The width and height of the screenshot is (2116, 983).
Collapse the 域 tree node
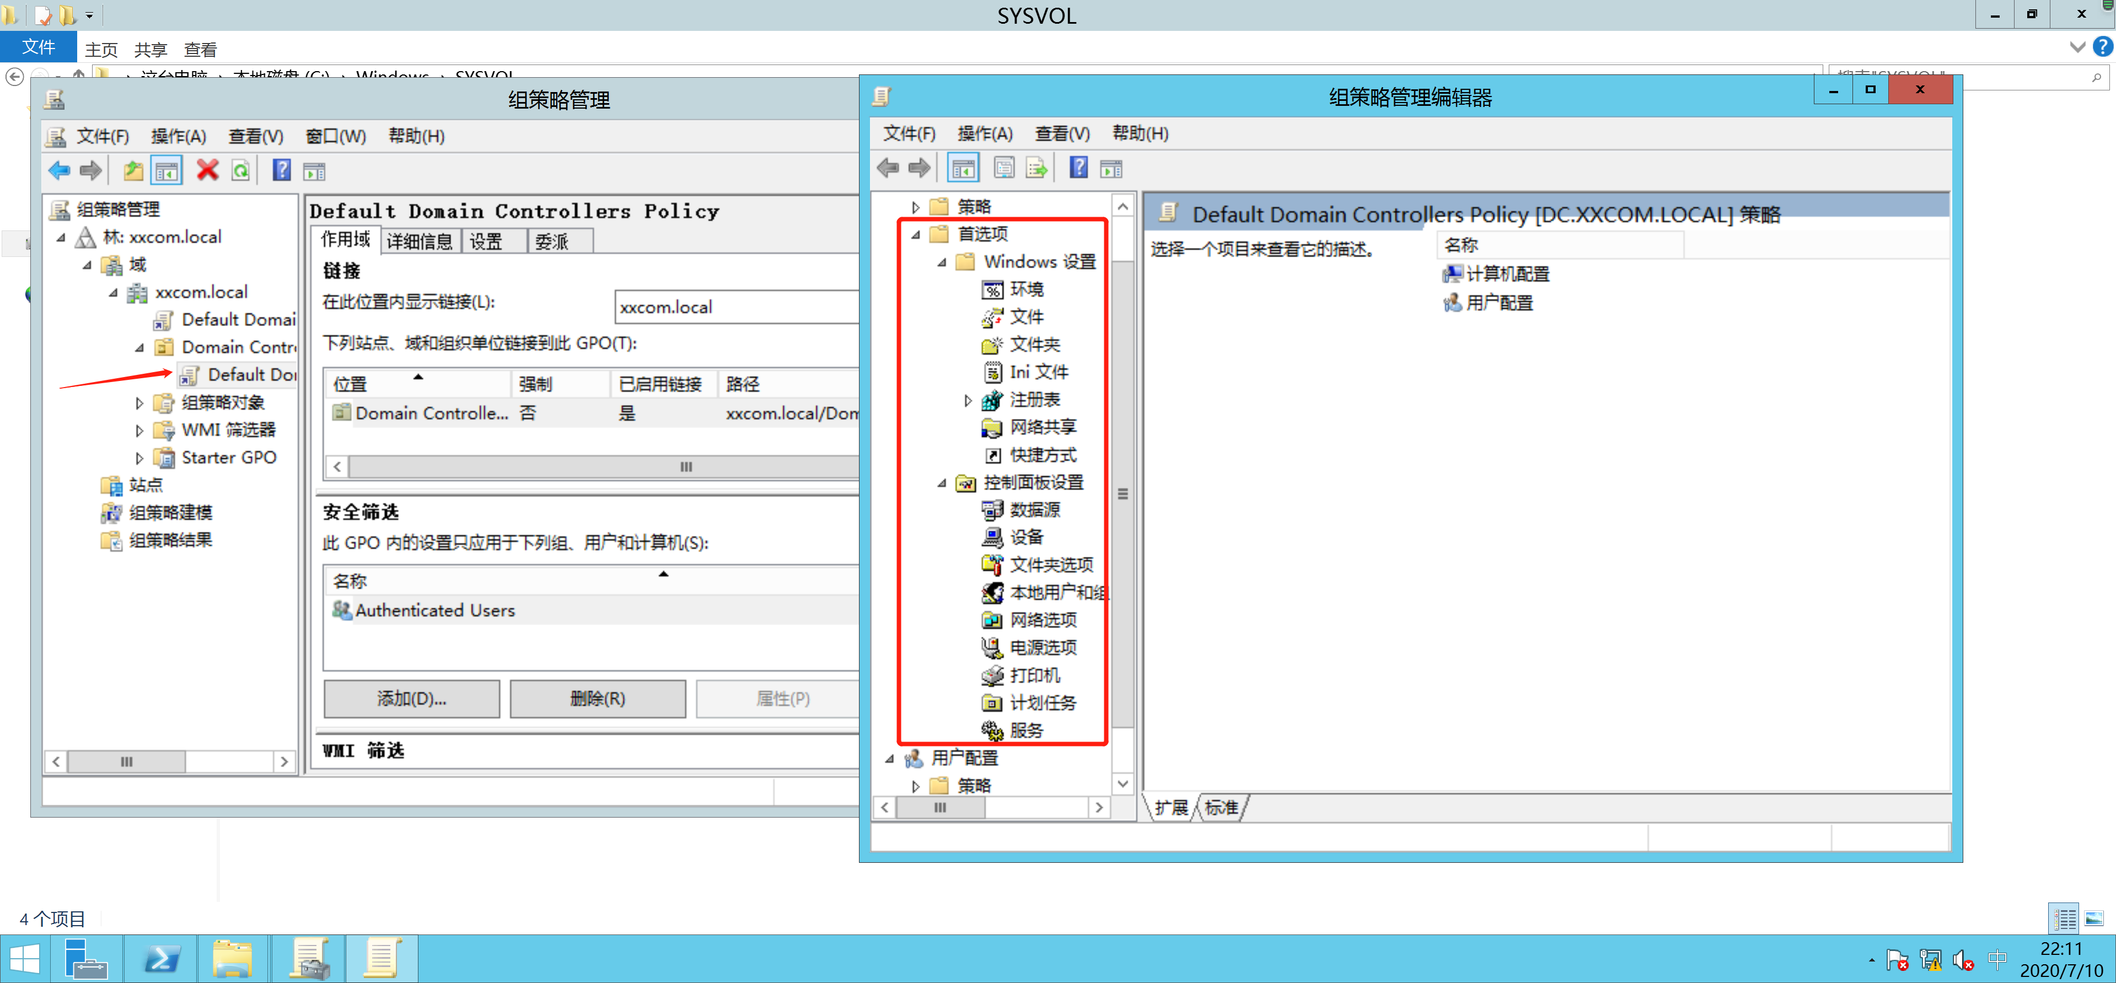(87, 265)
